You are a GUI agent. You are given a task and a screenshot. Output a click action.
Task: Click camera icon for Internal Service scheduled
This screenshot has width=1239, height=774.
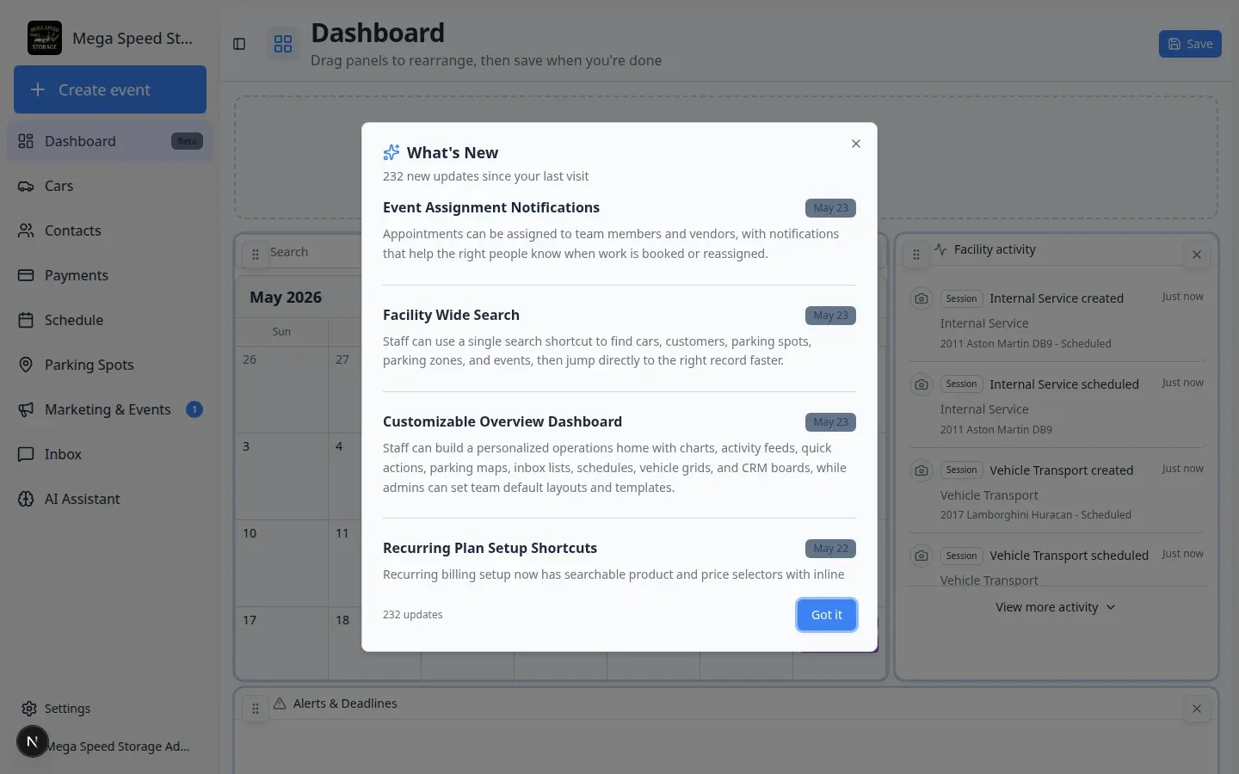(x=922, y=384)
